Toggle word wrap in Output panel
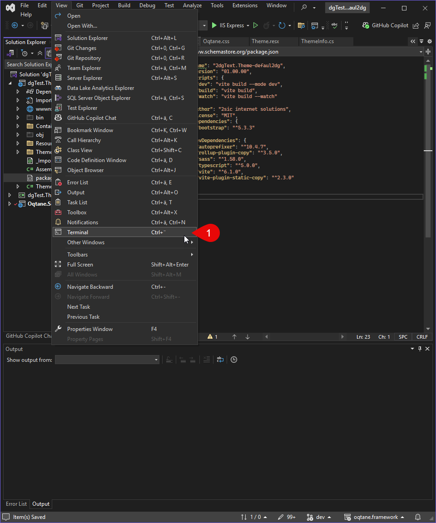This screenshot has height=523, width=436. point(220,360)
